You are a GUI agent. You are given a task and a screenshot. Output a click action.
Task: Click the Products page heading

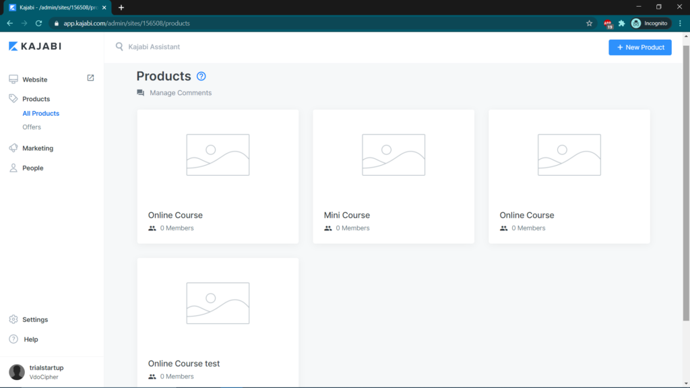click(x=164, y=76)
